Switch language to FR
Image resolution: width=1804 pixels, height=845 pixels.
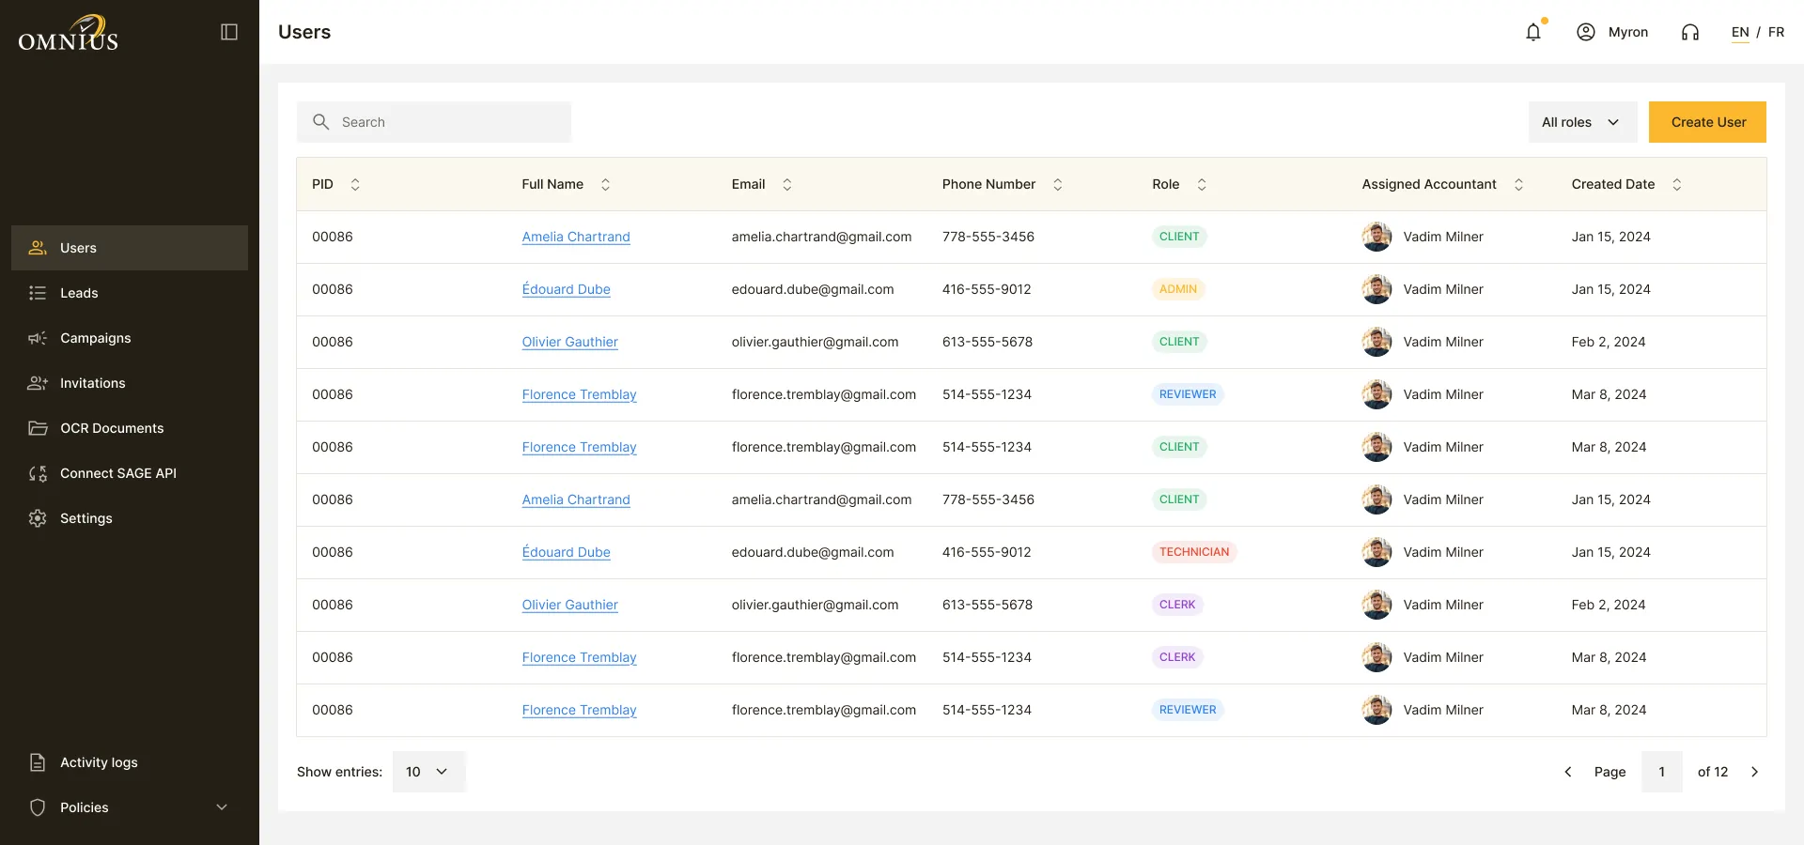(x=1776, y=32)
